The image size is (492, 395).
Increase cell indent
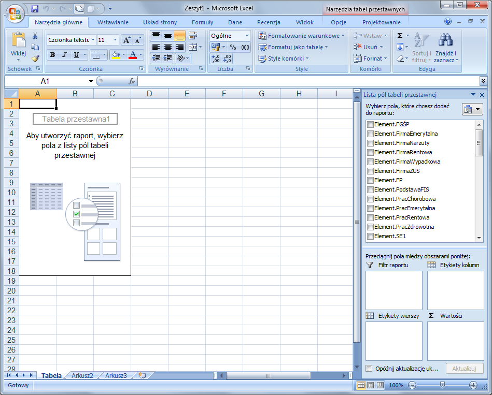[168, 58]
